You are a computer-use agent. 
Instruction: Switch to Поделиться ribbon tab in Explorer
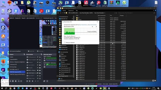click(71, 10)
